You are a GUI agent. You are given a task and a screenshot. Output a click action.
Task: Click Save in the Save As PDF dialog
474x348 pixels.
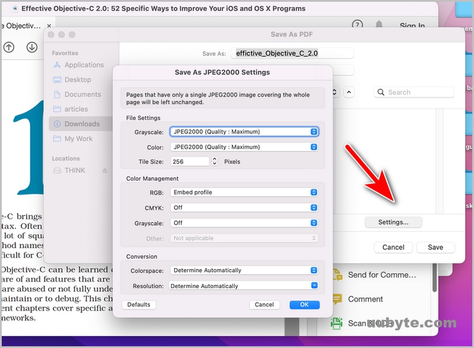(435, 247)
